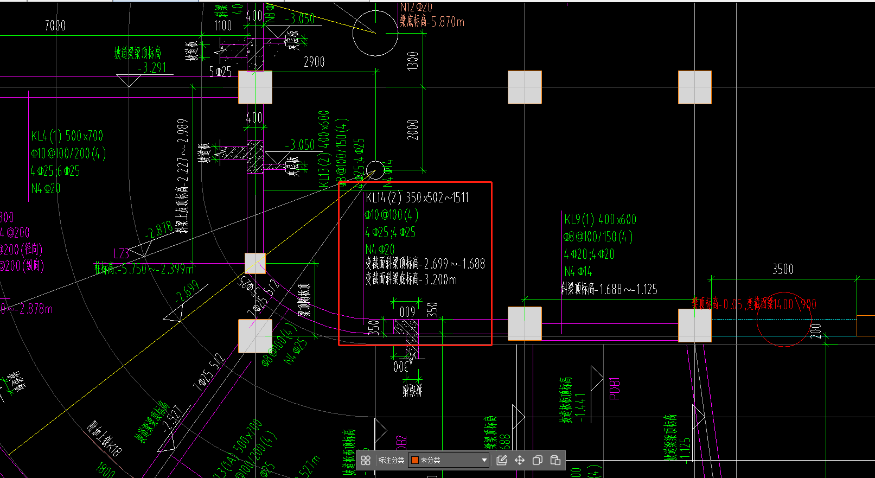Viewport: 875px width, 478px height.
Task: Click the N4 Φ14 text under KL9
Action: click(x=578, y=272)
